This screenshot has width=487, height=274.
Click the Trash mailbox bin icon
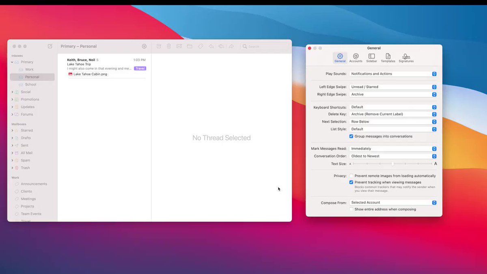[x=17, y=168]
